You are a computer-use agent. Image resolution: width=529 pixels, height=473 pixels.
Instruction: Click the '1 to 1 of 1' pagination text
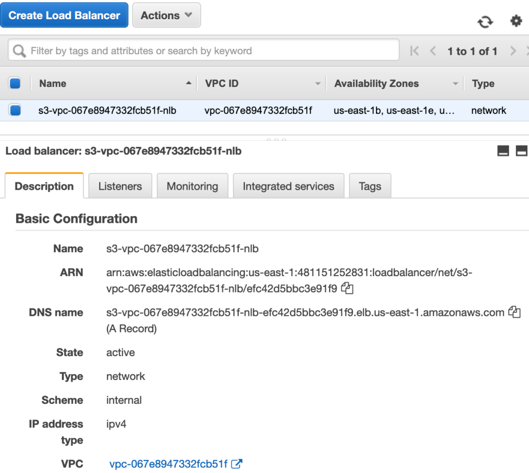pos(472,51)
